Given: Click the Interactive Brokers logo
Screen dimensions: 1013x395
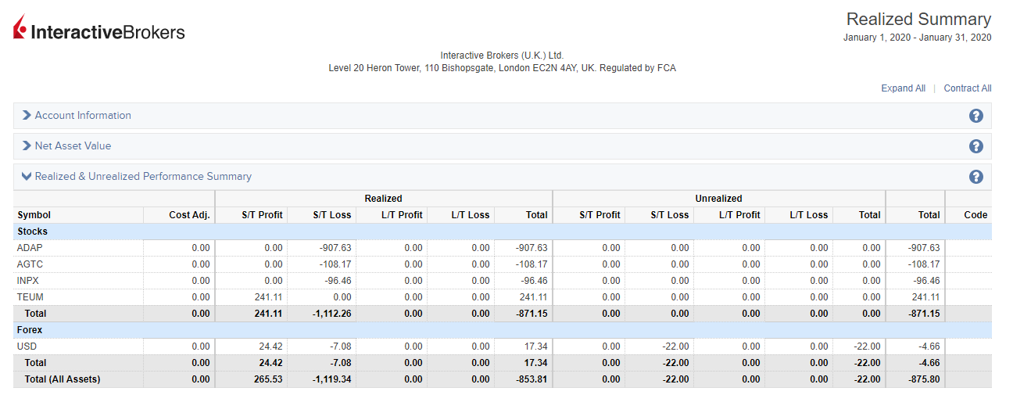Looking at the screenshot, I should pyautogui.click(x=99, y=31).
